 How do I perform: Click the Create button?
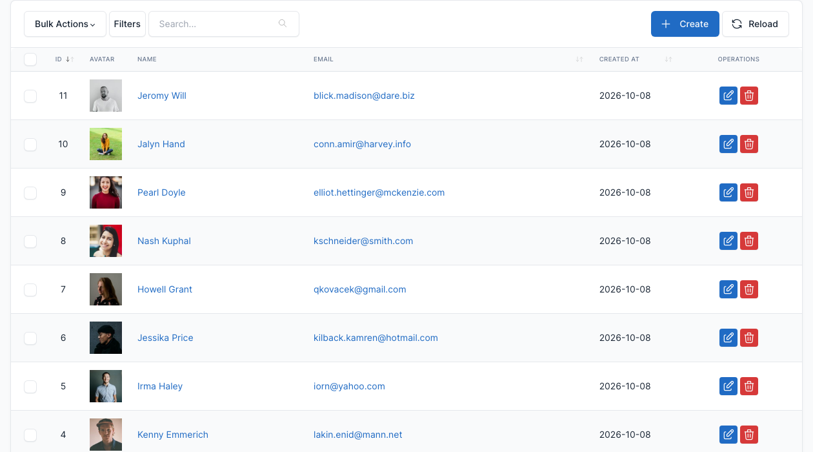pos(685,24)
